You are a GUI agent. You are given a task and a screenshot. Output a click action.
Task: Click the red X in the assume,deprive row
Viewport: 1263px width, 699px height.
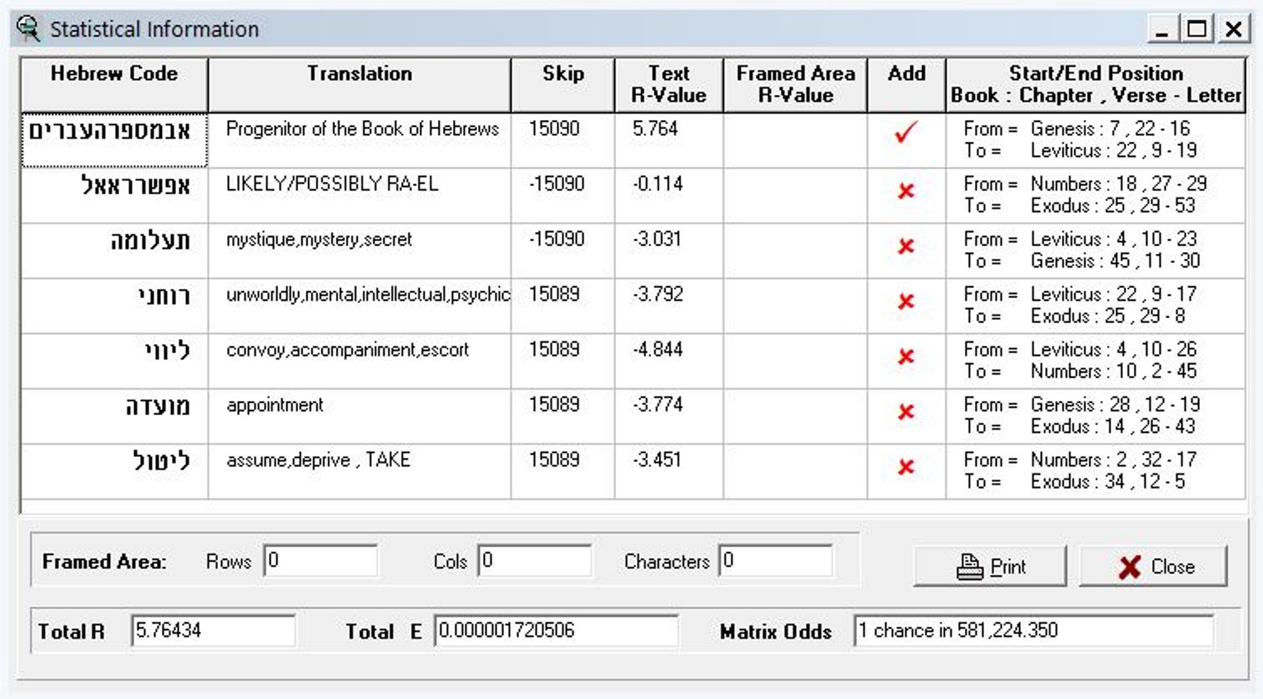[906, 467]
